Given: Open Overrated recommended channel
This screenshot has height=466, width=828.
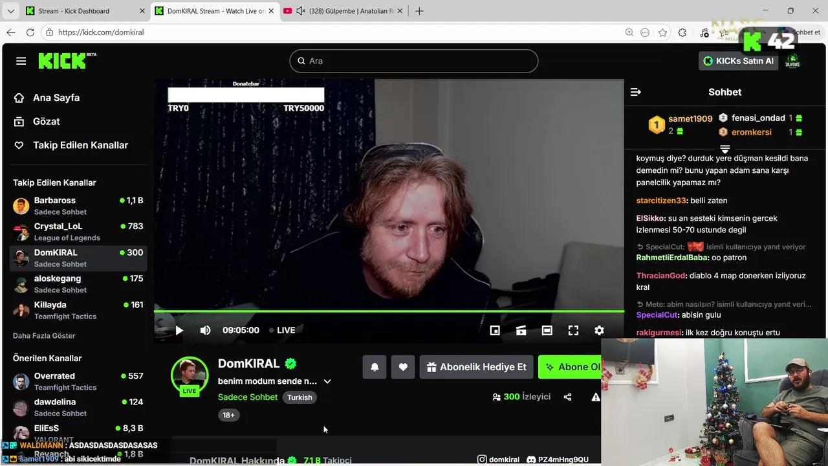Looking at the screenshot, I should coord(78,381).
